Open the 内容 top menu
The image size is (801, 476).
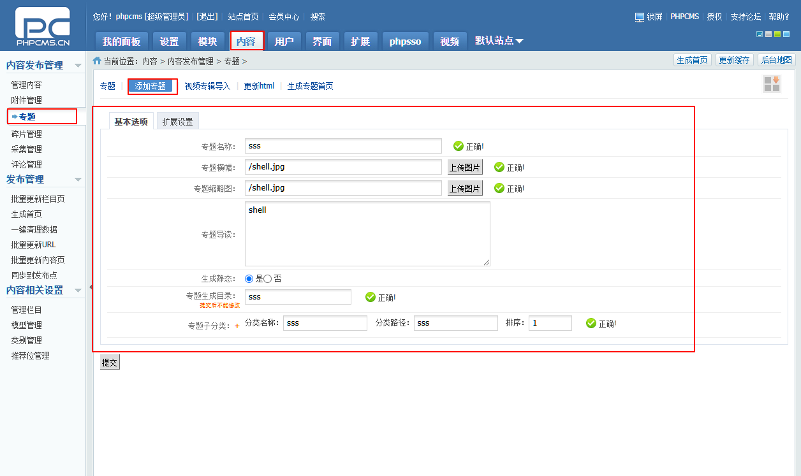point(246,41)
